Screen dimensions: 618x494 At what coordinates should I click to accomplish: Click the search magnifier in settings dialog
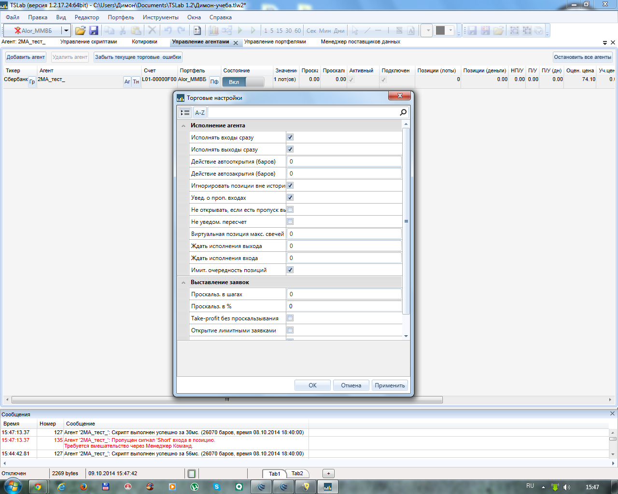(x=403, y=112)
